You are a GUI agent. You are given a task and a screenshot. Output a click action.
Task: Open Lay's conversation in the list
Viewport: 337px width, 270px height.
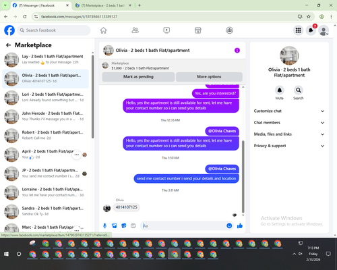click(45, 59)
